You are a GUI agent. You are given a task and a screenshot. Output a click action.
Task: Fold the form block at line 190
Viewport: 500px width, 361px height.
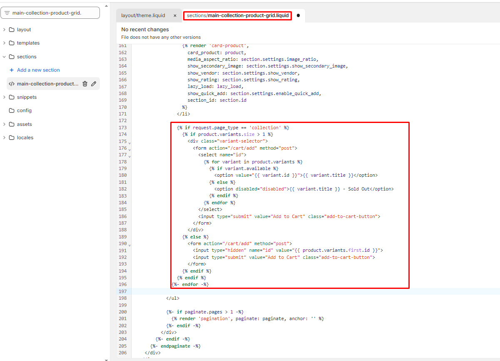129,245
